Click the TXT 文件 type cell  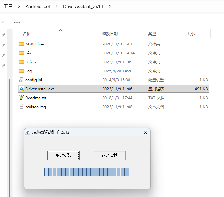(156, 98)
